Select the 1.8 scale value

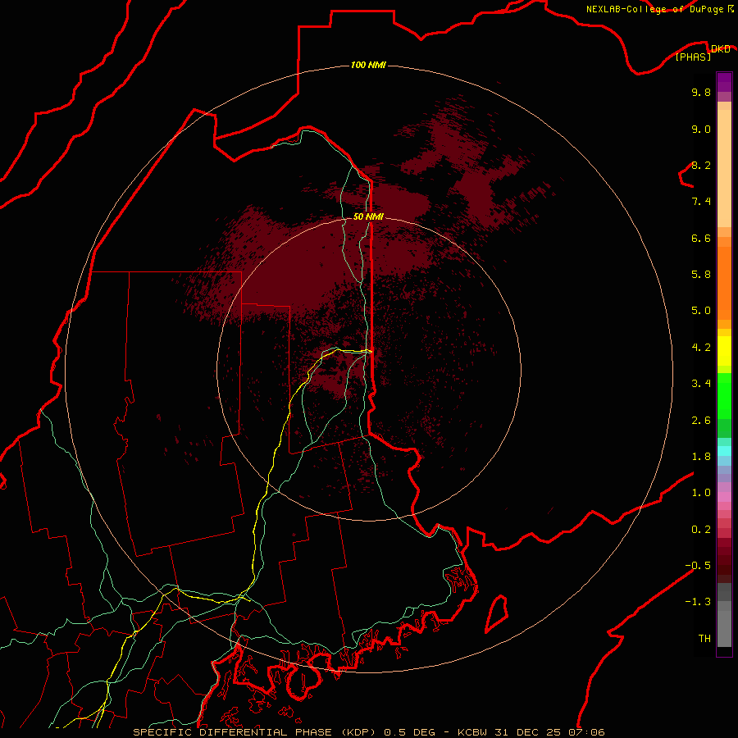click(x=701, y=457)
